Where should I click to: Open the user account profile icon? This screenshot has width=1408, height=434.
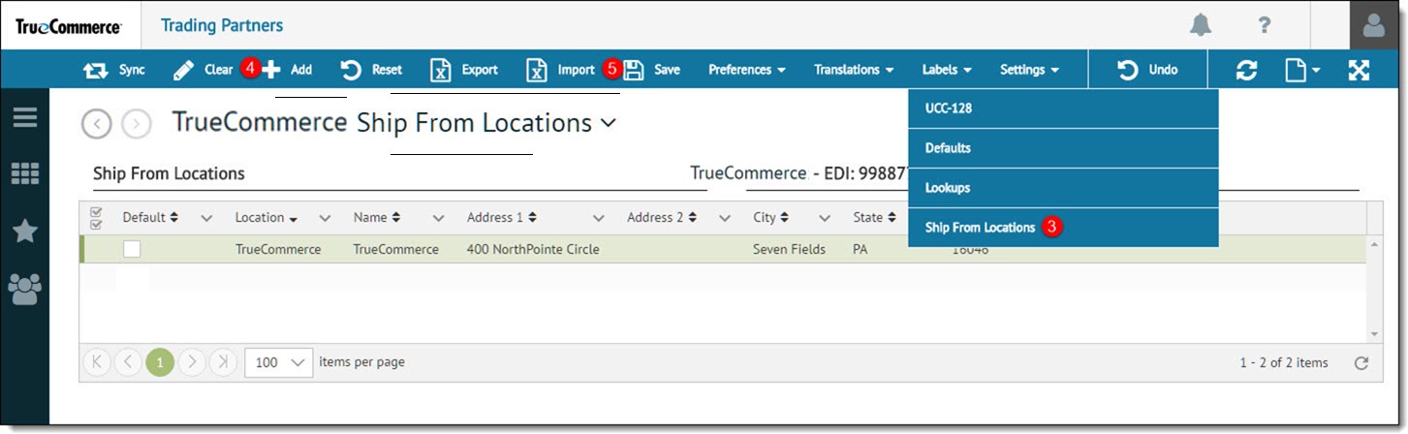[1374, 25]
